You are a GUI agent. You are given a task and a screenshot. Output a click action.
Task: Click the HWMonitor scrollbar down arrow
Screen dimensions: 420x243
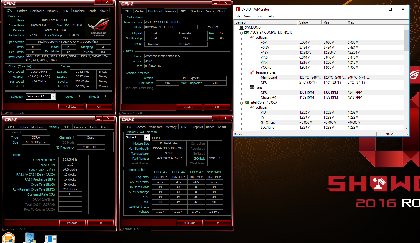click(407, 128)
